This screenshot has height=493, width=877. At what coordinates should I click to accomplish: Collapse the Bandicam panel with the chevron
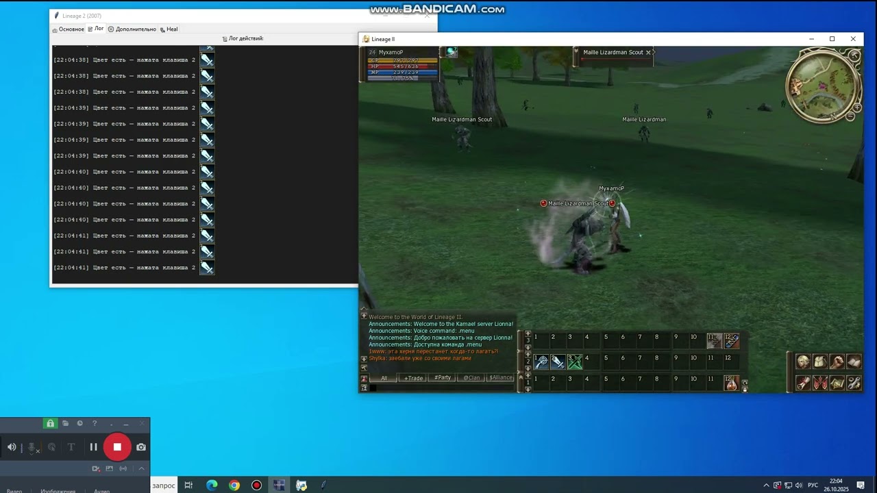tap(141, 468)
